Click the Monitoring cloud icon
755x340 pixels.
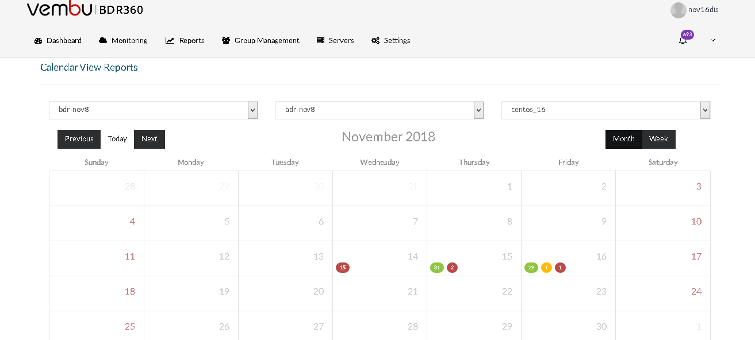click(103, 41)
